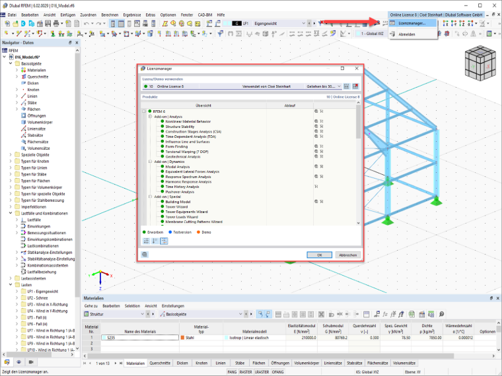Switch to Stäbe tab in table
Image resolution: width=502 pixels, height=376 pixels.
pyautogui.click(x=240, y=363)
